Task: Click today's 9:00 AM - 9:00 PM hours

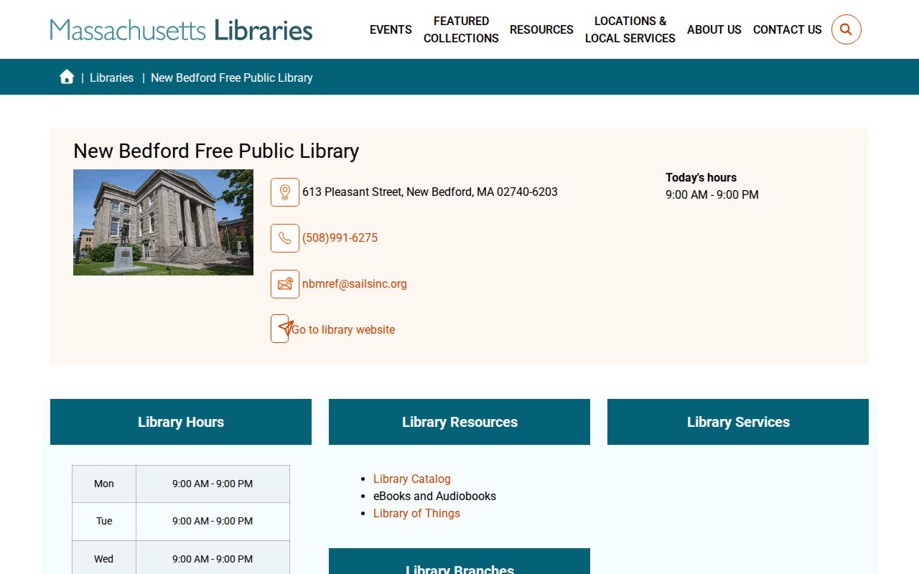Action: click(x=712, y=194)
